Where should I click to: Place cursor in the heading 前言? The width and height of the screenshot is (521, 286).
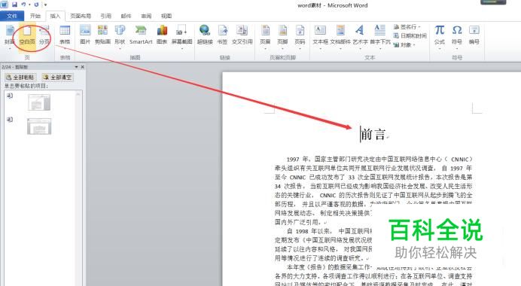coord(373,134)
